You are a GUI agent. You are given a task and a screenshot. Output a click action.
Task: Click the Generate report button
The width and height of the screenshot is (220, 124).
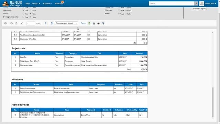199,9
